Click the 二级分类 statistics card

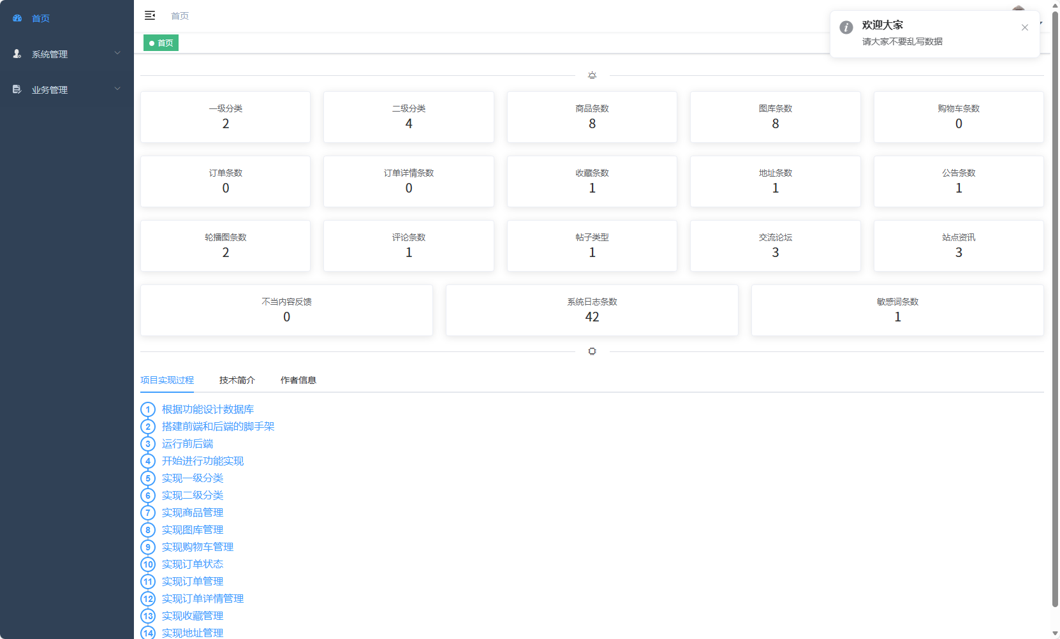[x=409, y=117]
